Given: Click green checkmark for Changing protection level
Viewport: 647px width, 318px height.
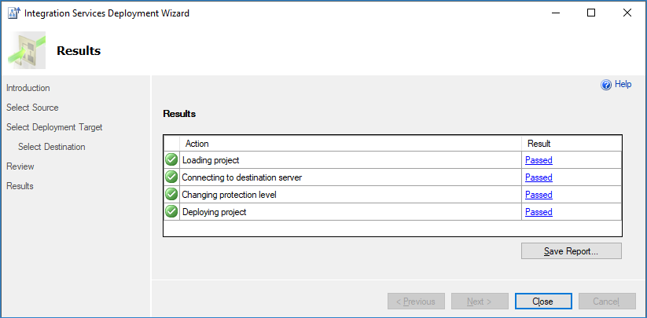Looking at the screenshot, I should tap(171, 195).
